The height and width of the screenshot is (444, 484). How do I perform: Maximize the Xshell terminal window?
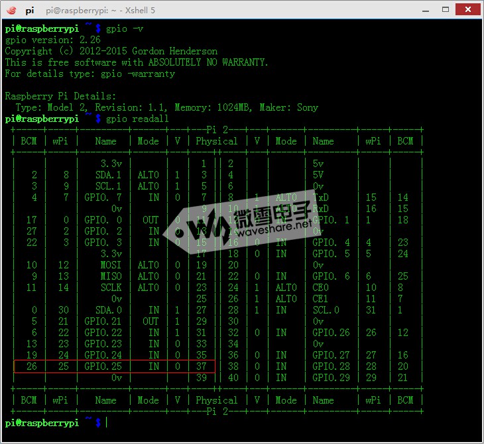447,9
